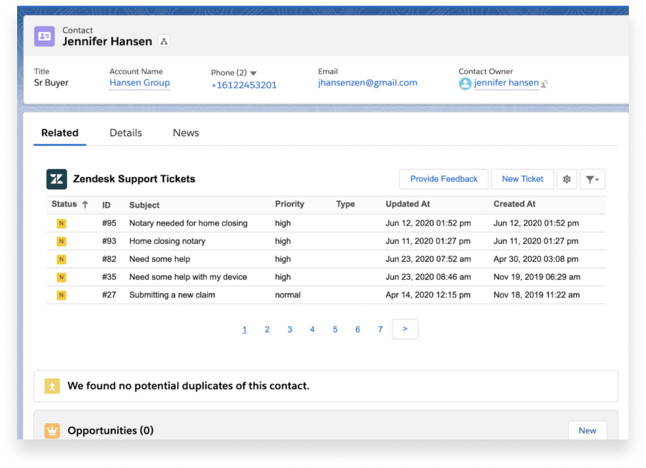Open the Zendesk settings gear icon
The height and width of the screenshot is (468, 646).
click(567, 179)
